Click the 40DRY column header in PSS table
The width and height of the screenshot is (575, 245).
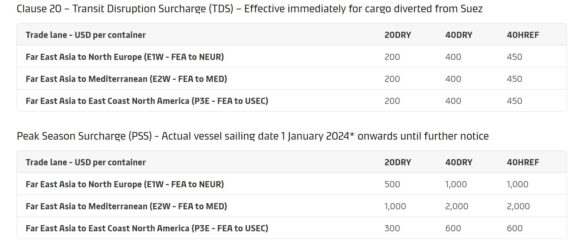pos(459,162)
